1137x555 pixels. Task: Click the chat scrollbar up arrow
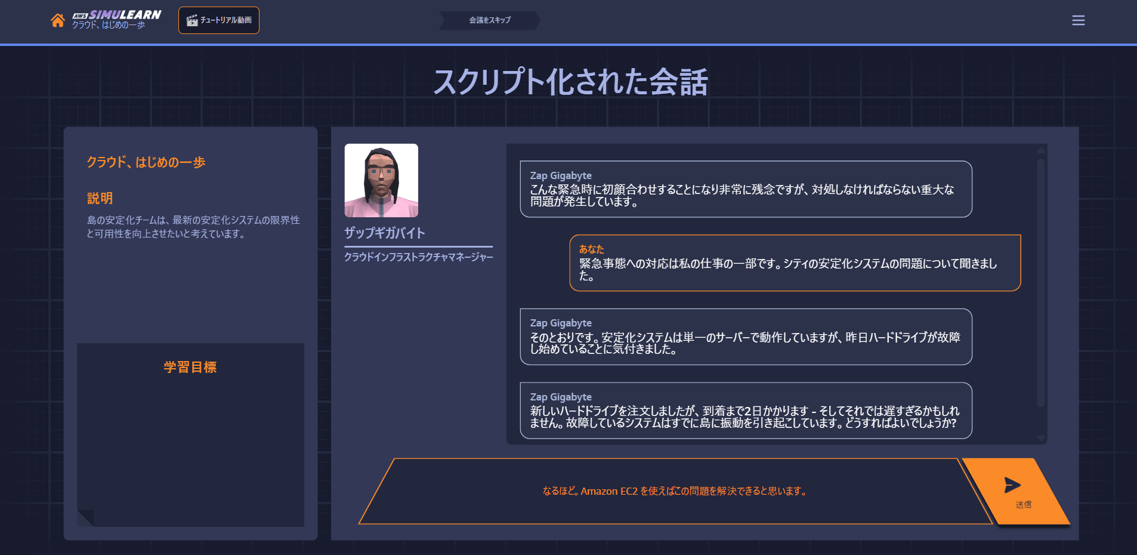point(1041,151)
